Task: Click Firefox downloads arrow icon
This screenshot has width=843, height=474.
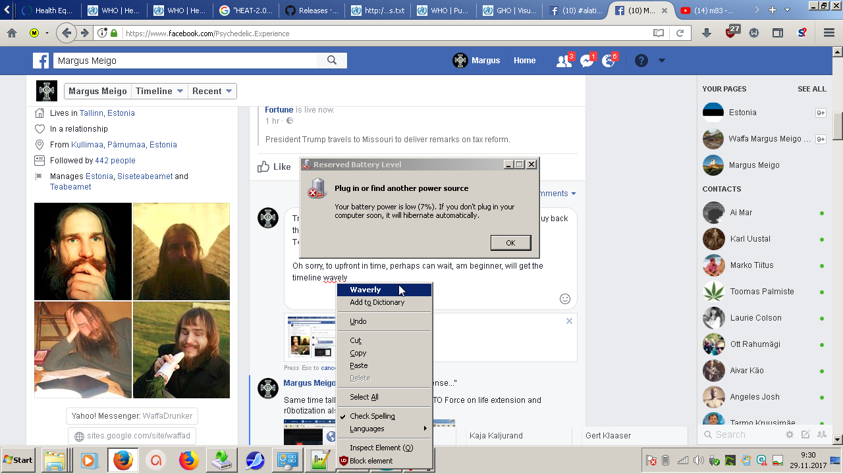Action: [x=707, y=33]
